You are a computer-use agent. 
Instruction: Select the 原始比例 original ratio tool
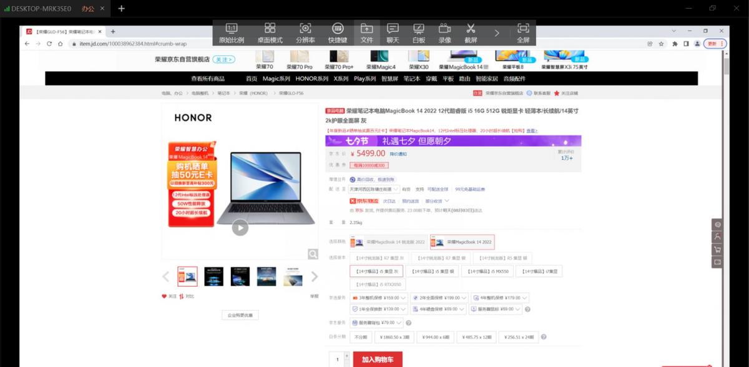click(231, 33)
